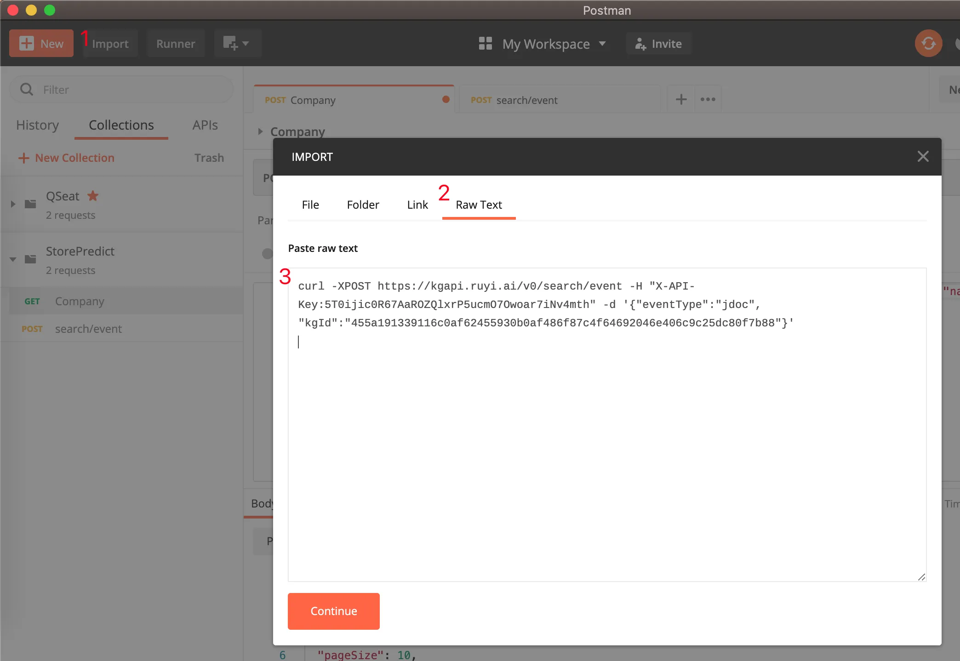Click the plus icon for new tab
The width and height of the screenshot is (960, 661).
[x=681, y=99]
